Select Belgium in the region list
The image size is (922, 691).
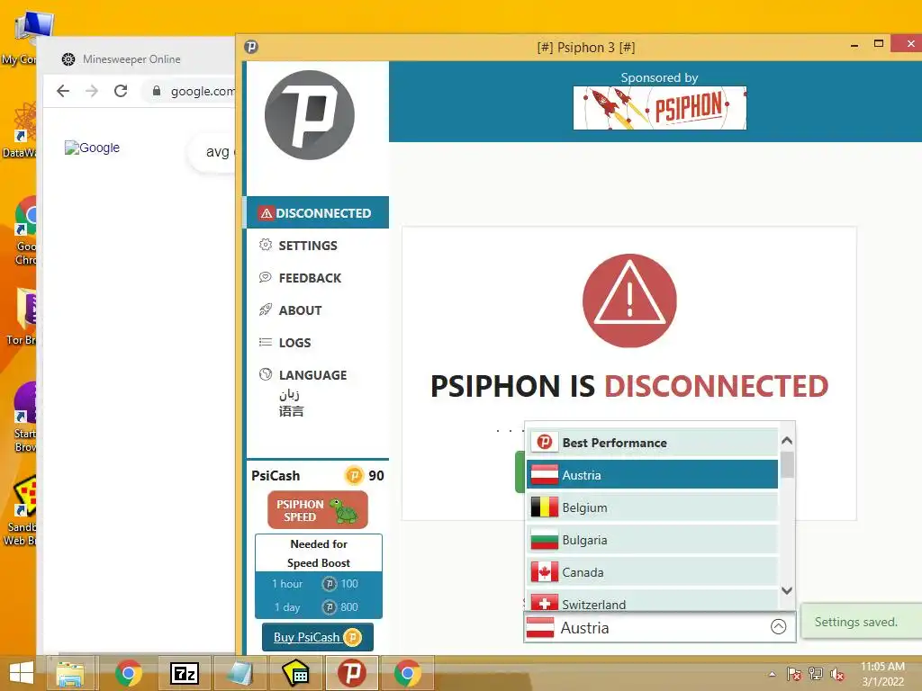pyautogui.click(x=652, y=507)
